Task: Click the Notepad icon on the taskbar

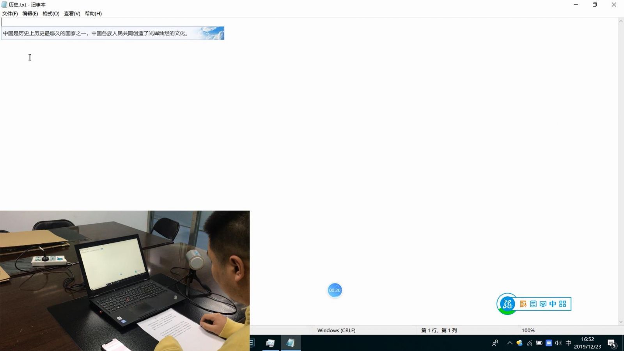Action: pos(290,343)
